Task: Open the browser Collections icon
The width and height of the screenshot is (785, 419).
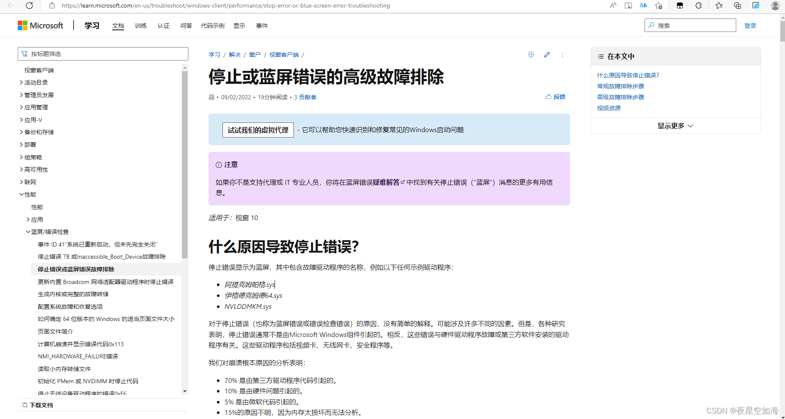Action: (x=737, y=6)
